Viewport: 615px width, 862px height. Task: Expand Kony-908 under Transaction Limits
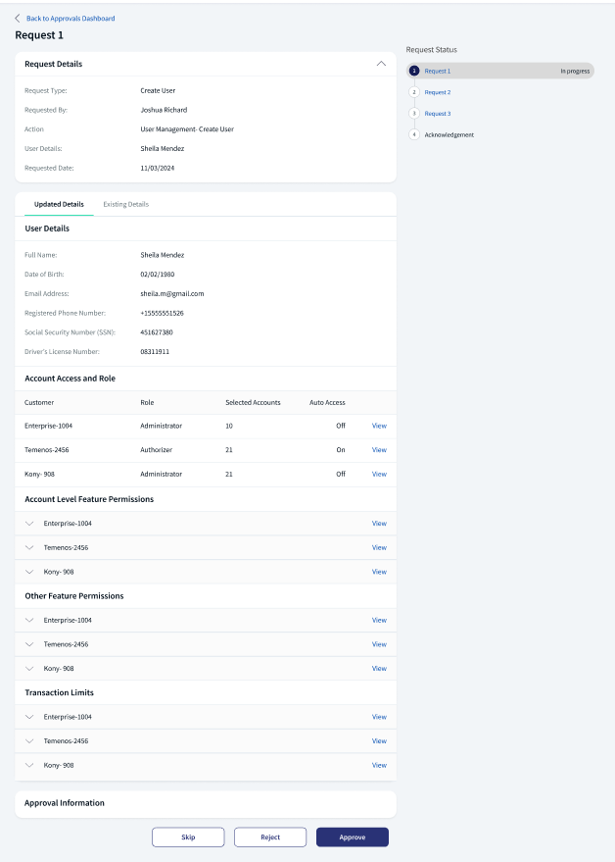[29, 765]
